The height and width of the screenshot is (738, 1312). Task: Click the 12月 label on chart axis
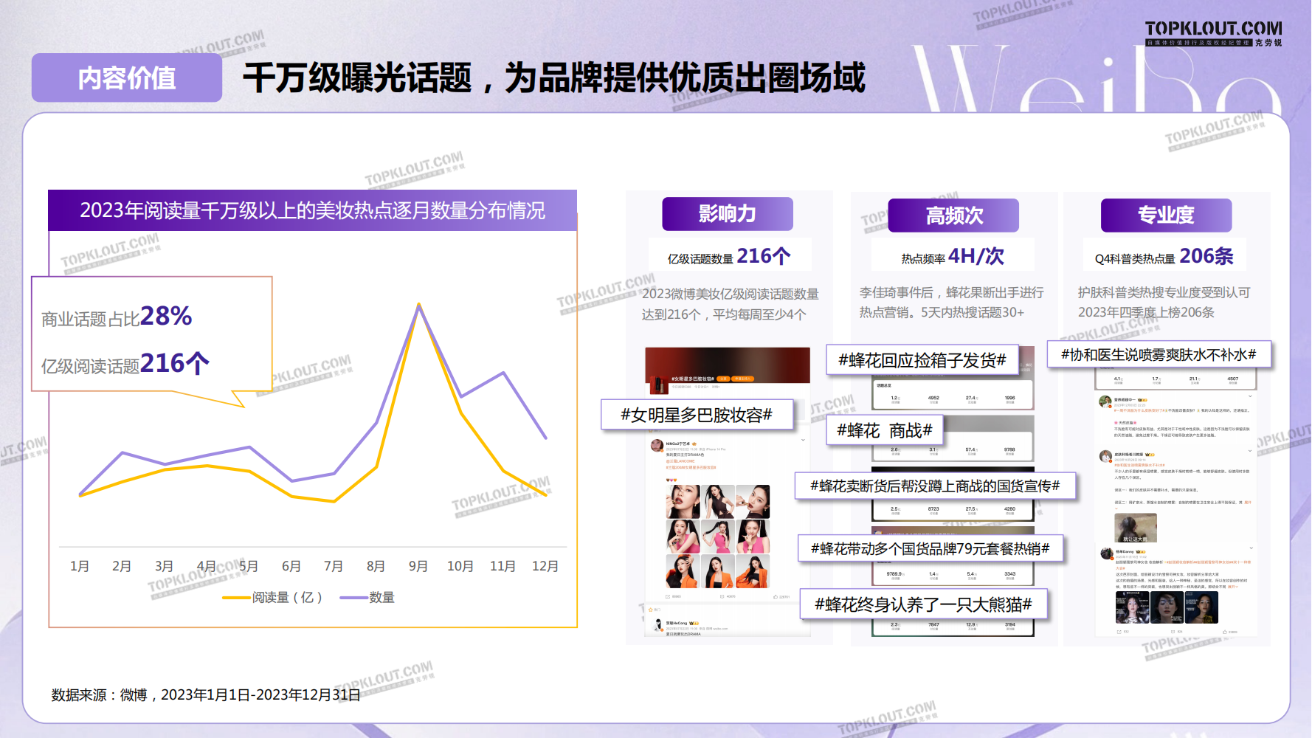[545, 566]
